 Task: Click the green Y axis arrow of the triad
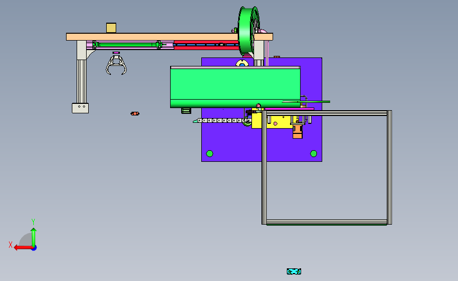click(34, 237)
